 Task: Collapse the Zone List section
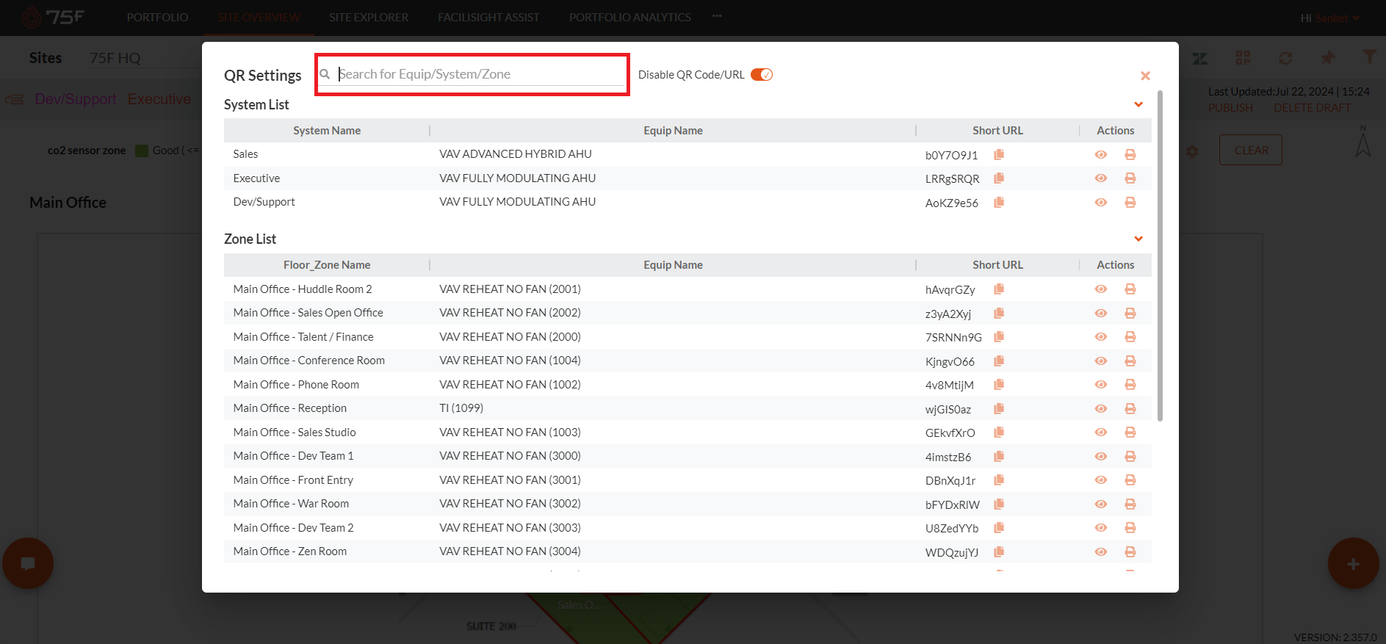click(1138, 239)
